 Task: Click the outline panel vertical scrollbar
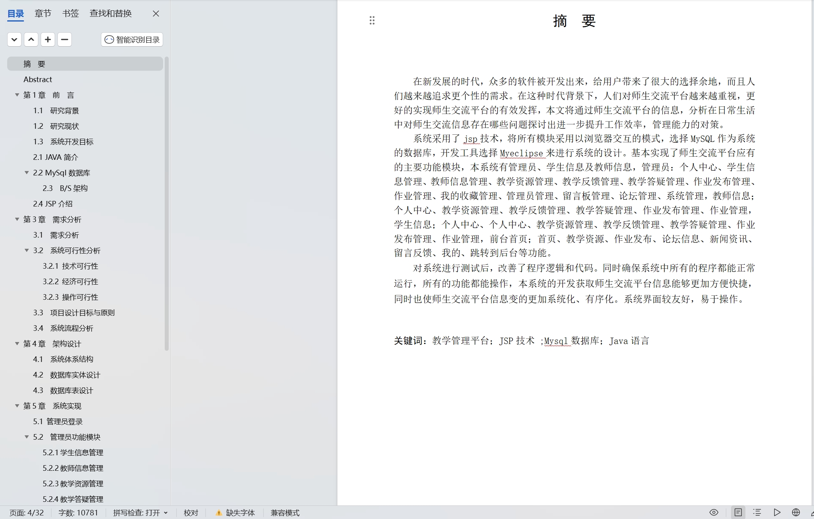point(167,203)
